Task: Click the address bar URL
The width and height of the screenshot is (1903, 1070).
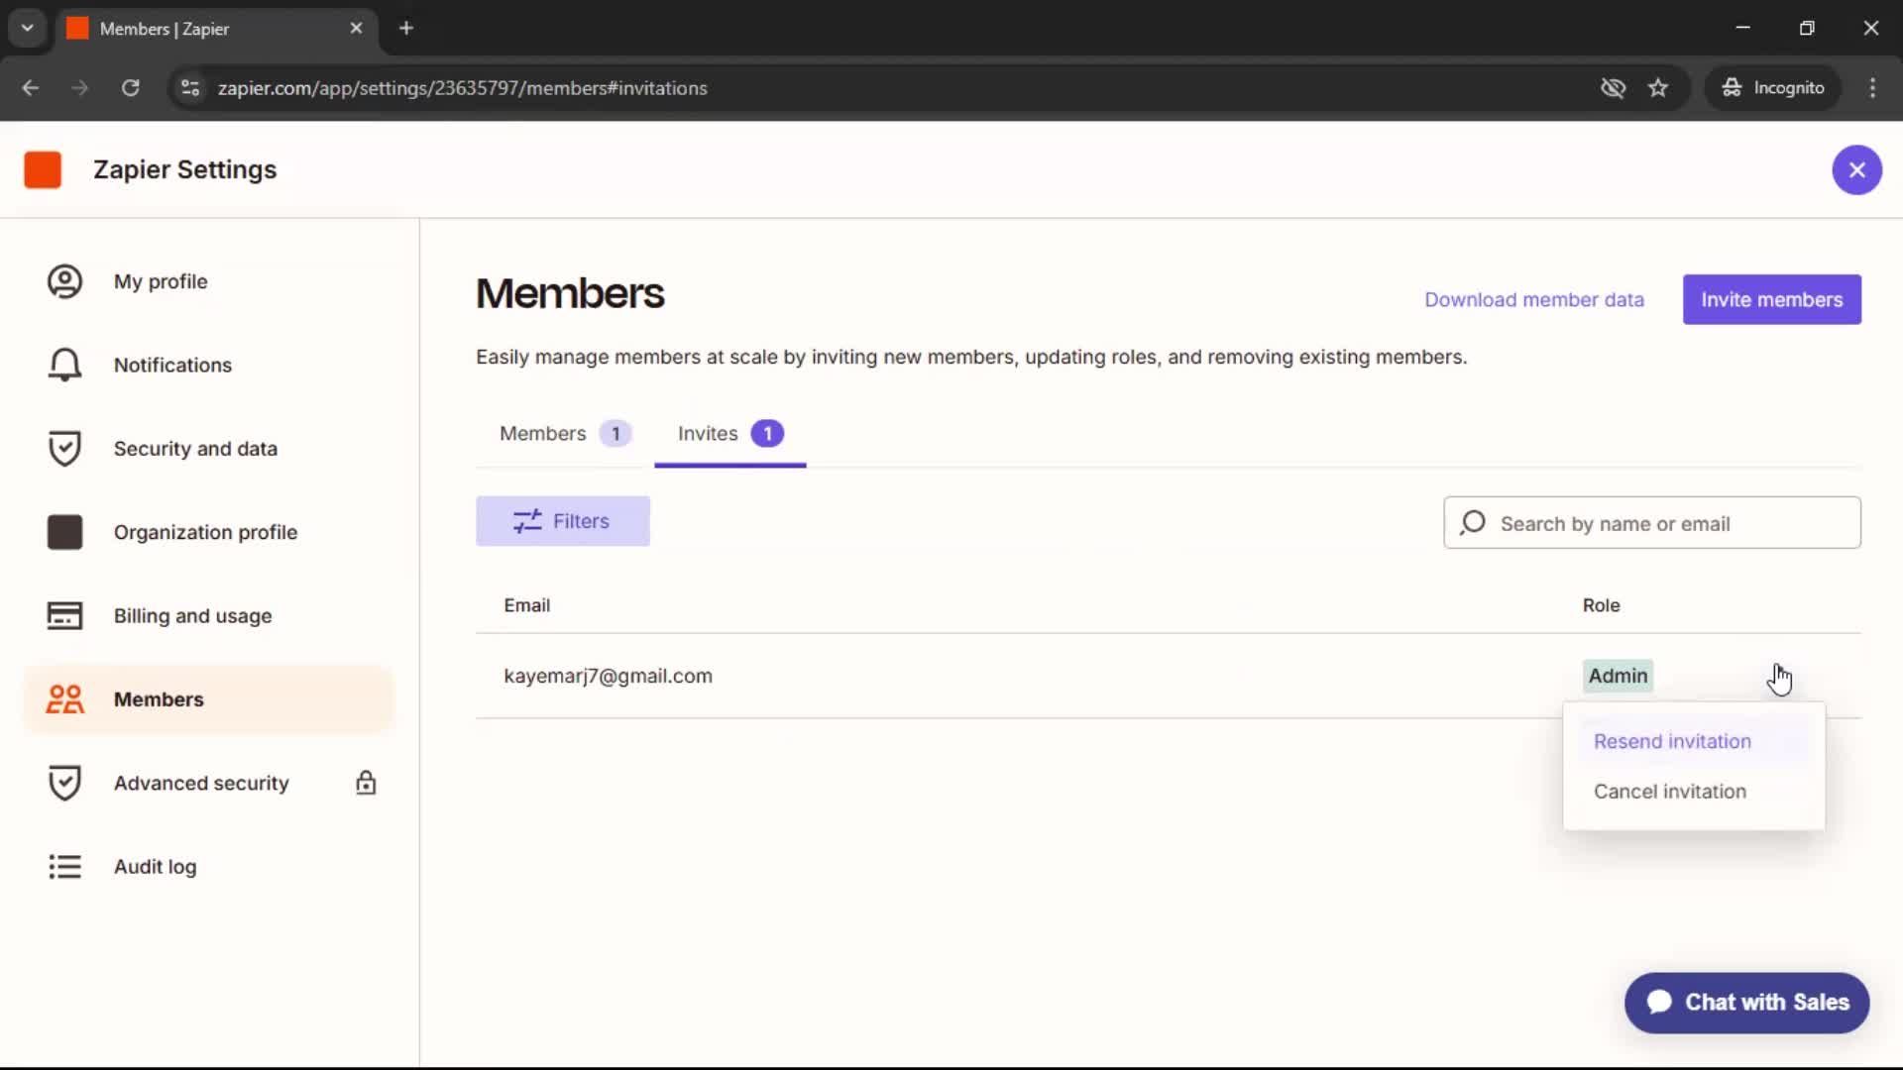Action: (x=462, y=88)
